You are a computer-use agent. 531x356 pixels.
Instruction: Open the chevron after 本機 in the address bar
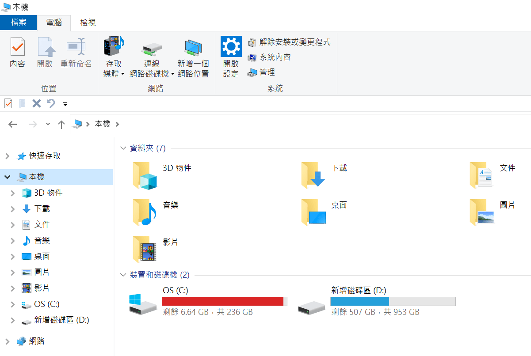tap(117, 124)
